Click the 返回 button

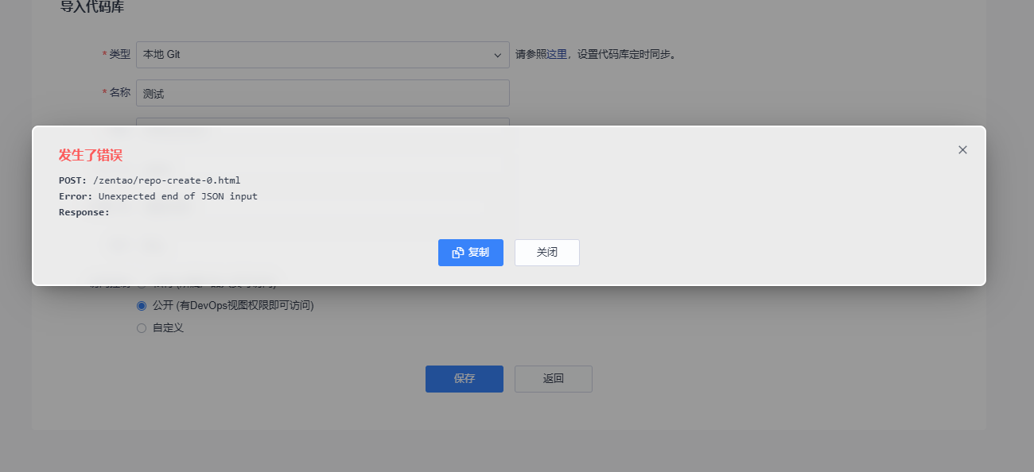click(x=554, y=379)
